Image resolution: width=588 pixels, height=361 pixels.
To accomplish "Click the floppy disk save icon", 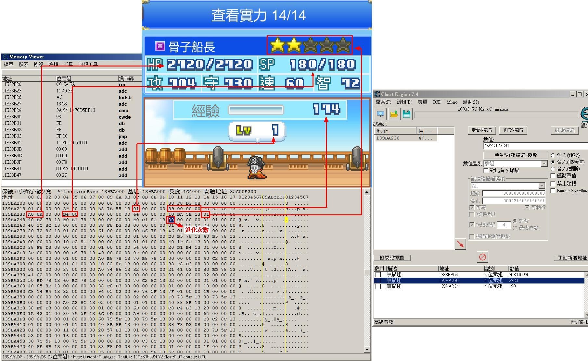I will point(406,114).
